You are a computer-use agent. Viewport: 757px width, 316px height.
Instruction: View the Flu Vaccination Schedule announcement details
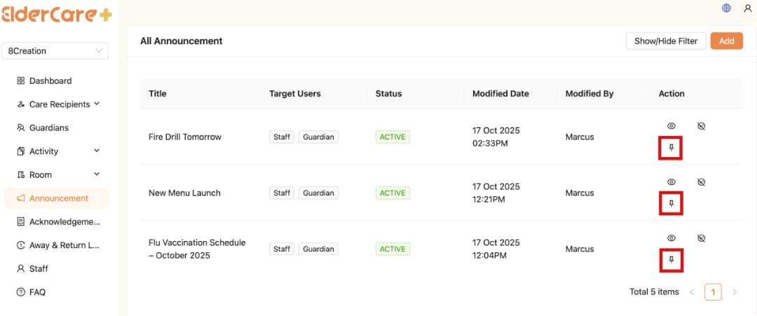click(671, 238)
